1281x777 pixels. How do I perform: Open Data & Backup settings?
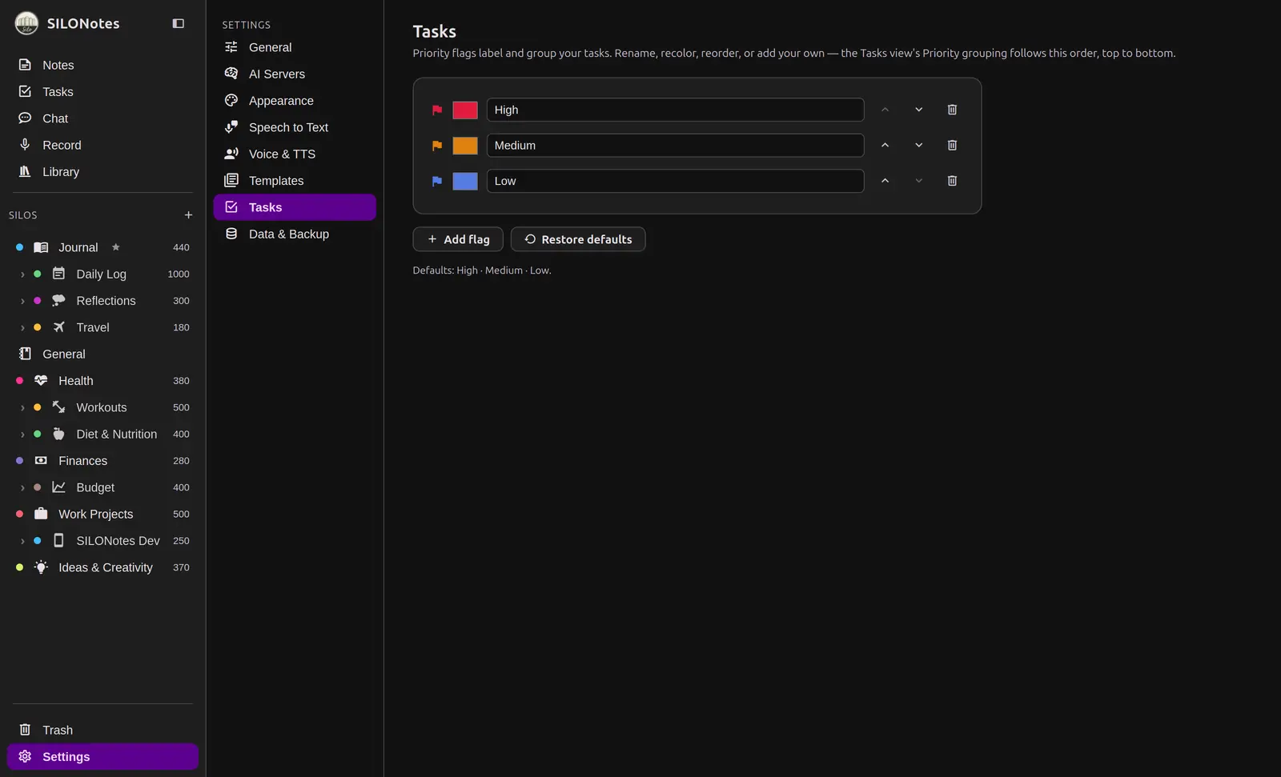tap(295, 234)
